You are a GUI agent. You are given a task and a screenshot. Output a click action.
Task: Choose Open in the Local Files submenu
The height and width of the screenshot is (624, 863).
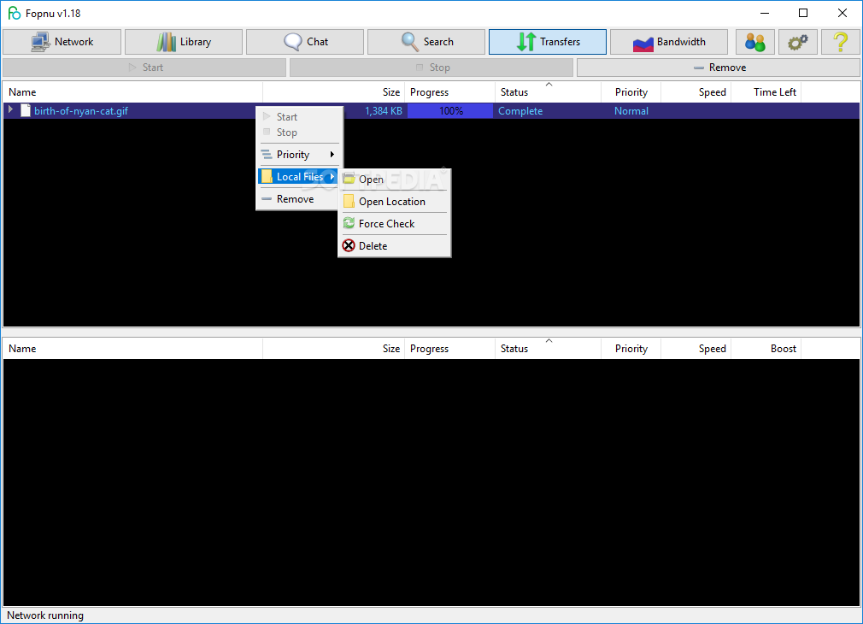394,179
